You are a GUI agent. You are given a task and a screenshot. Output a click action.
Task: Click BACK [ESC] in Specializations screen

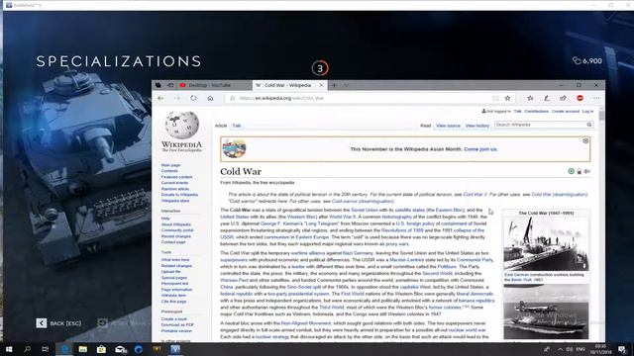tap(58, 323)
